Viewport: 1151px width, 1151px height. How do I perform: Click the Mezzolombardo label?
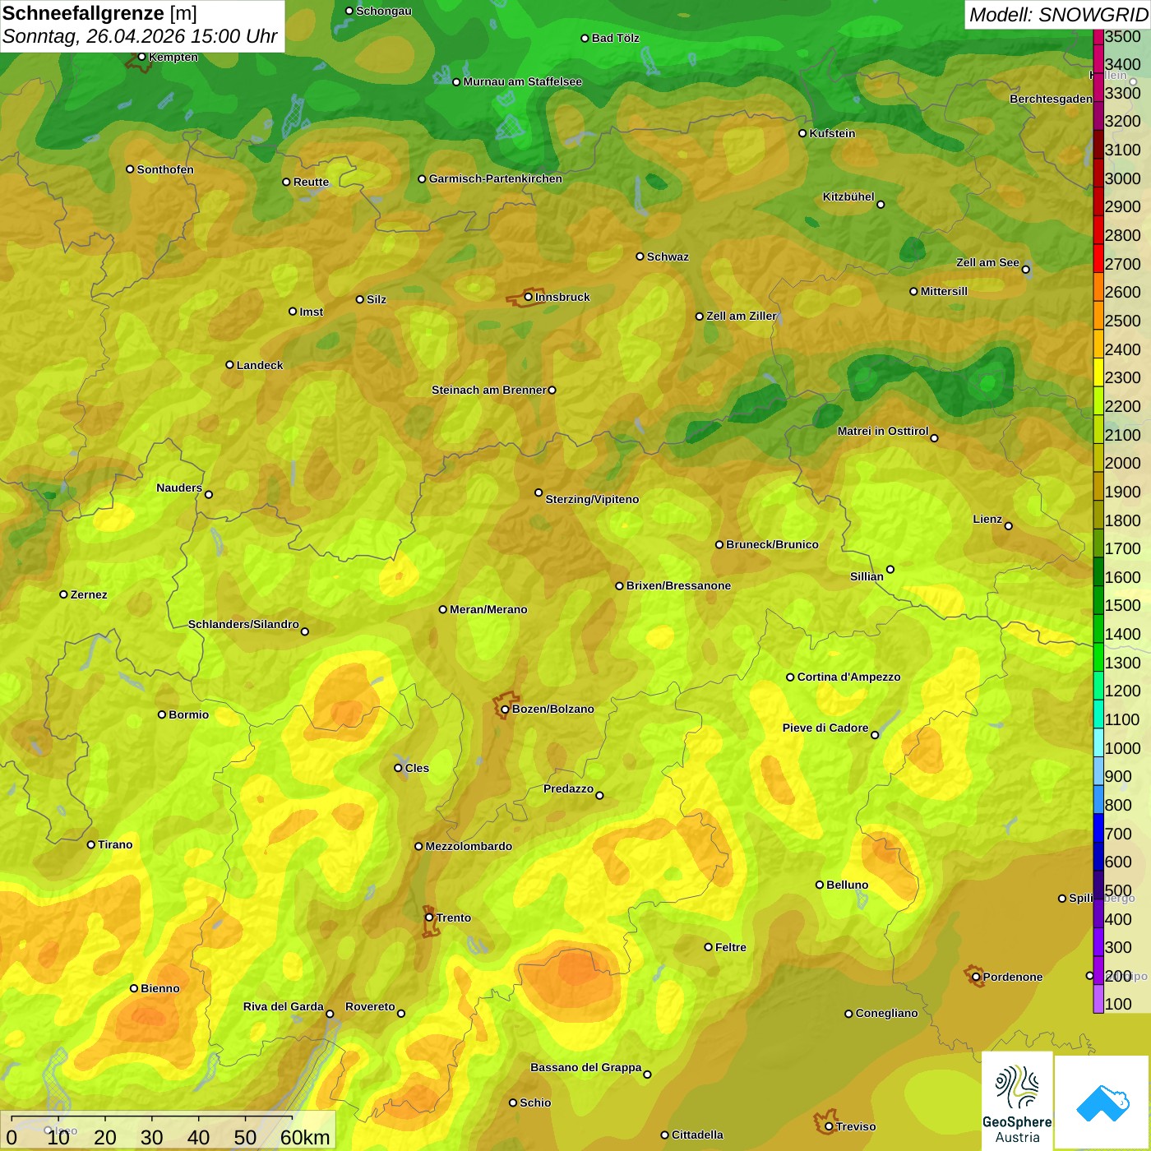[469, 846]
